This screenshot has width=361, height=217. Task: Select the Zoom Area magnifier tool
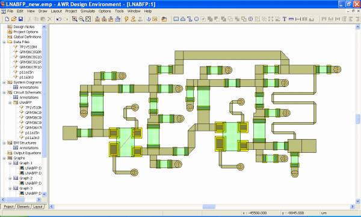click(75, 19)
